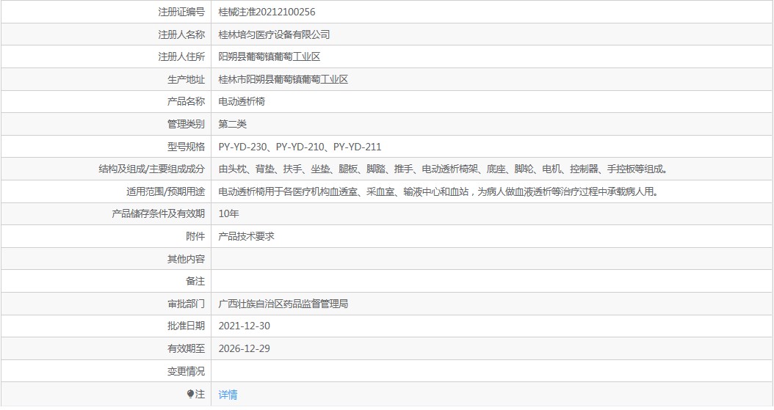Click the 注册人名称 label

pos(181,34)
